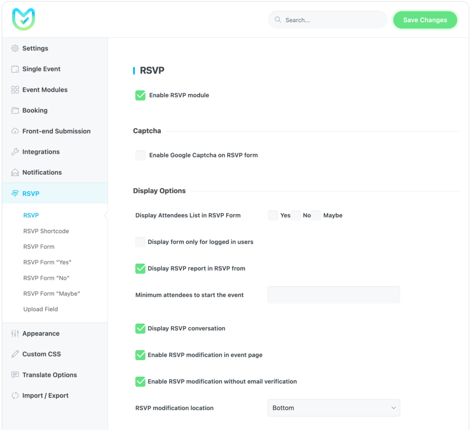The image size is (471, 430).
Task: Open the Upload Field settings link
Action: (40, 309)
